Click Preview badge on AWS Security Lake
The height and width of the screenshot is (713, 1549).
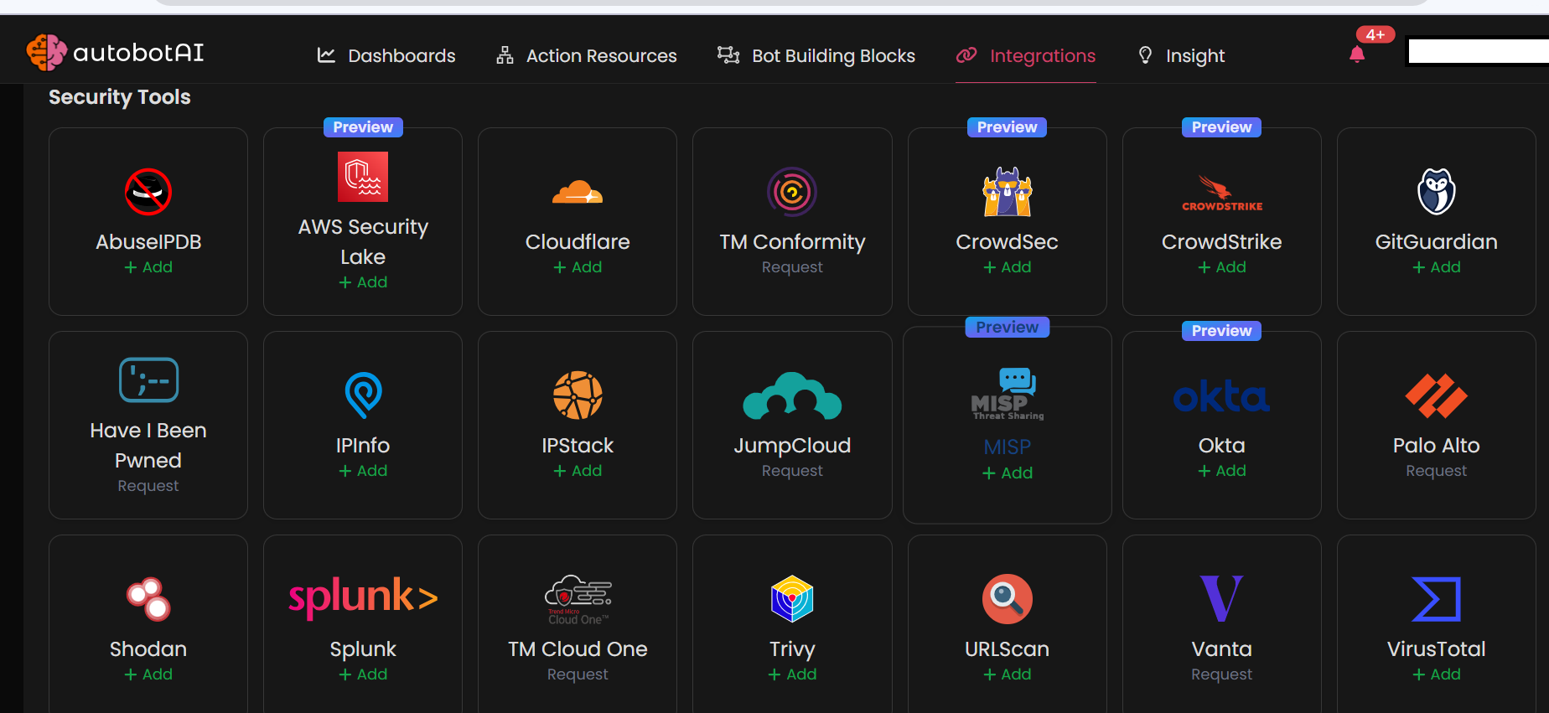tap(363, 127)
